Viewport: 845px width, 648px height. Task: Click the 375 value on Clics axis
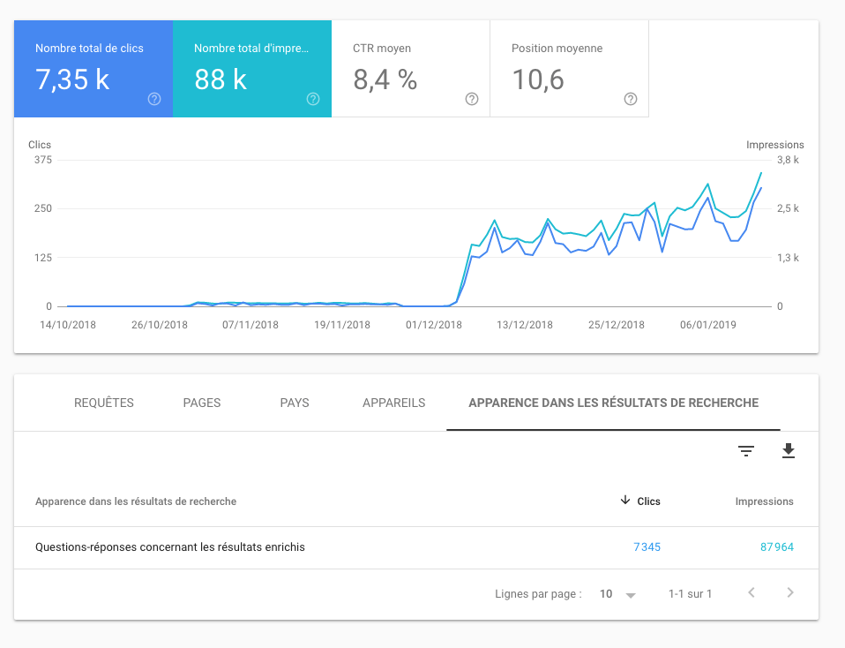(43, 160)
